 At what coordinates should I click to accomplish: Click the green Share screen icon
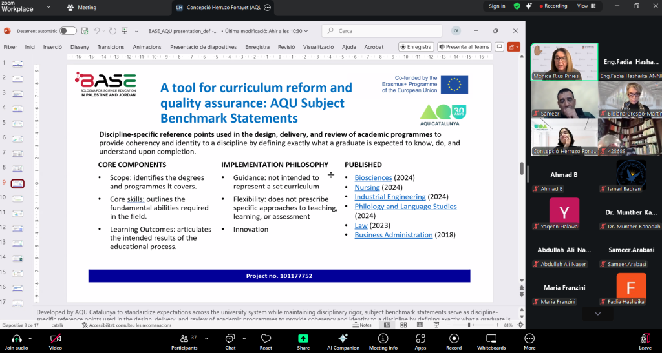pyautogui.click(x=303, y=338)
